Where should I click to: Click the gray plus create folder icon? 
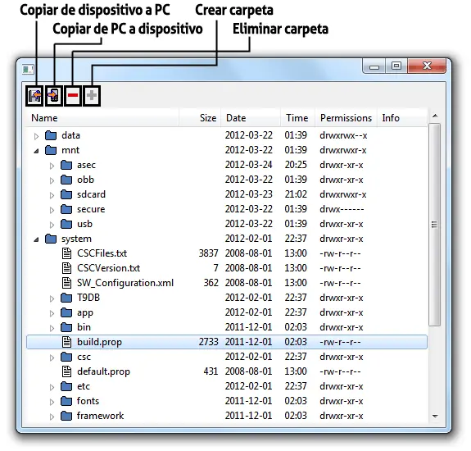[92, 96]
